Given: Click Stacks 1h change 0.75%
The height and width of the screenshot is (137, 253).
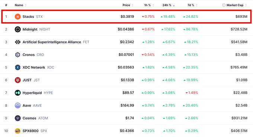Looking at the screenshot, I should tap(148, 16).
